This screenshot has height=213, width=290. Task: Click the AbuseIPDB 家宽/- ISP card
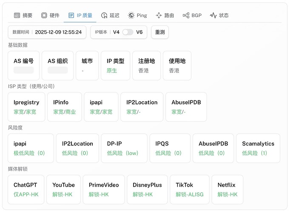pyautogui.click(x=186, y=107)
